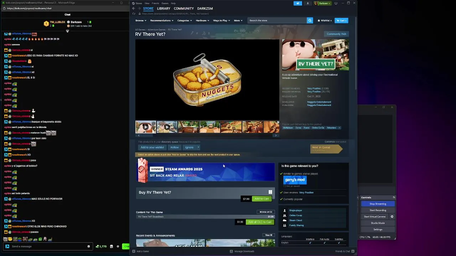Click the store search input field
The width and height of the screenshot is (456, 256).
[x=277, y=20]
